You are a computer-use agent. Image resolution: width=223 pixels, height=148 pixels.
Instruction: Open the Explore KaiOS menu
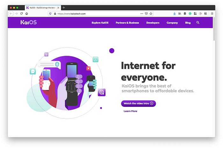click(x=100, y=23)
